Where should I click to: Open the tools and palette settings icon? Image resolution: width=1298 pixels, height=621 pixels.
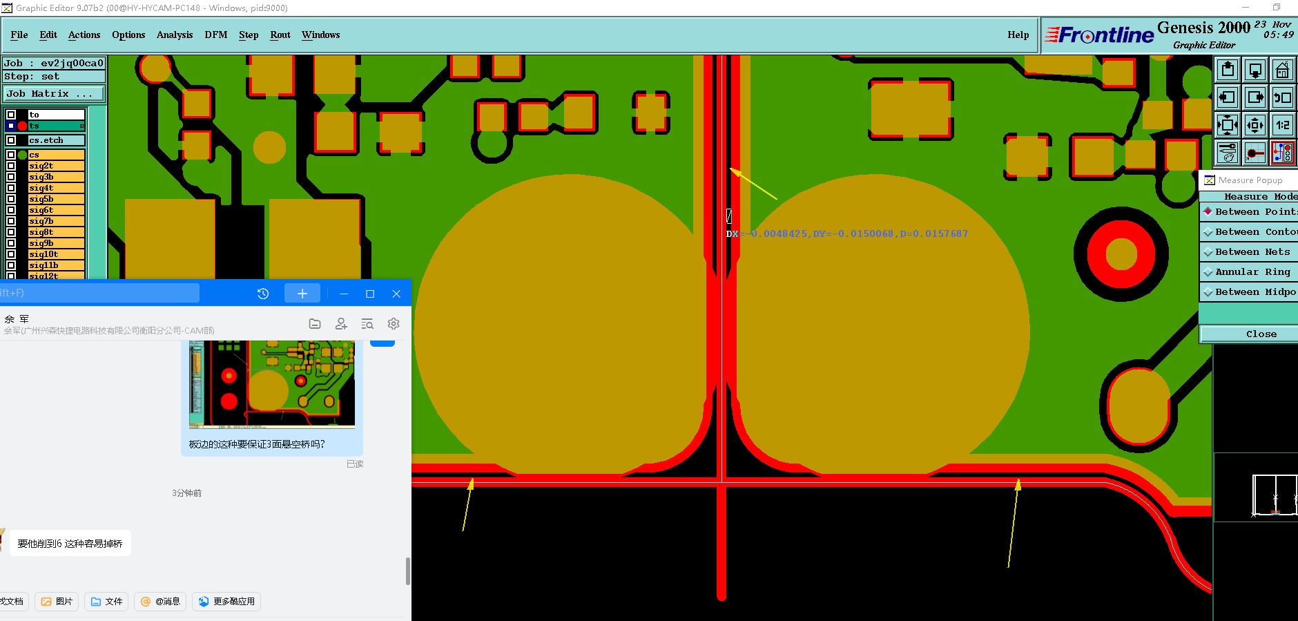(x=1228, y=153)
